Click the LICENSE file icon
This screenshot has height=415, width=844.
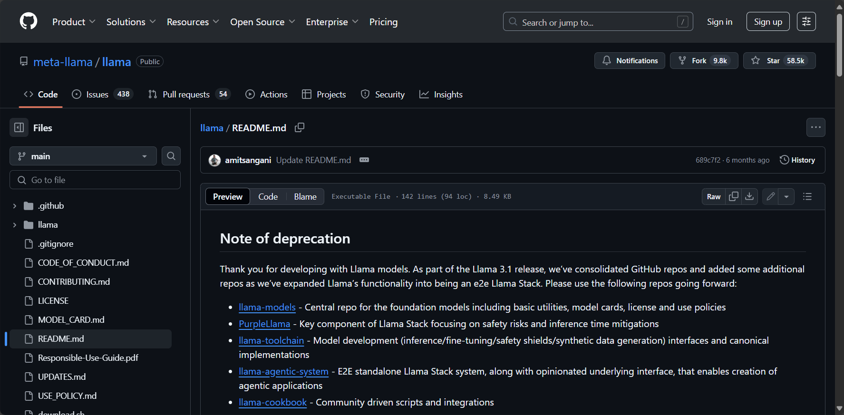coord(29,301)
